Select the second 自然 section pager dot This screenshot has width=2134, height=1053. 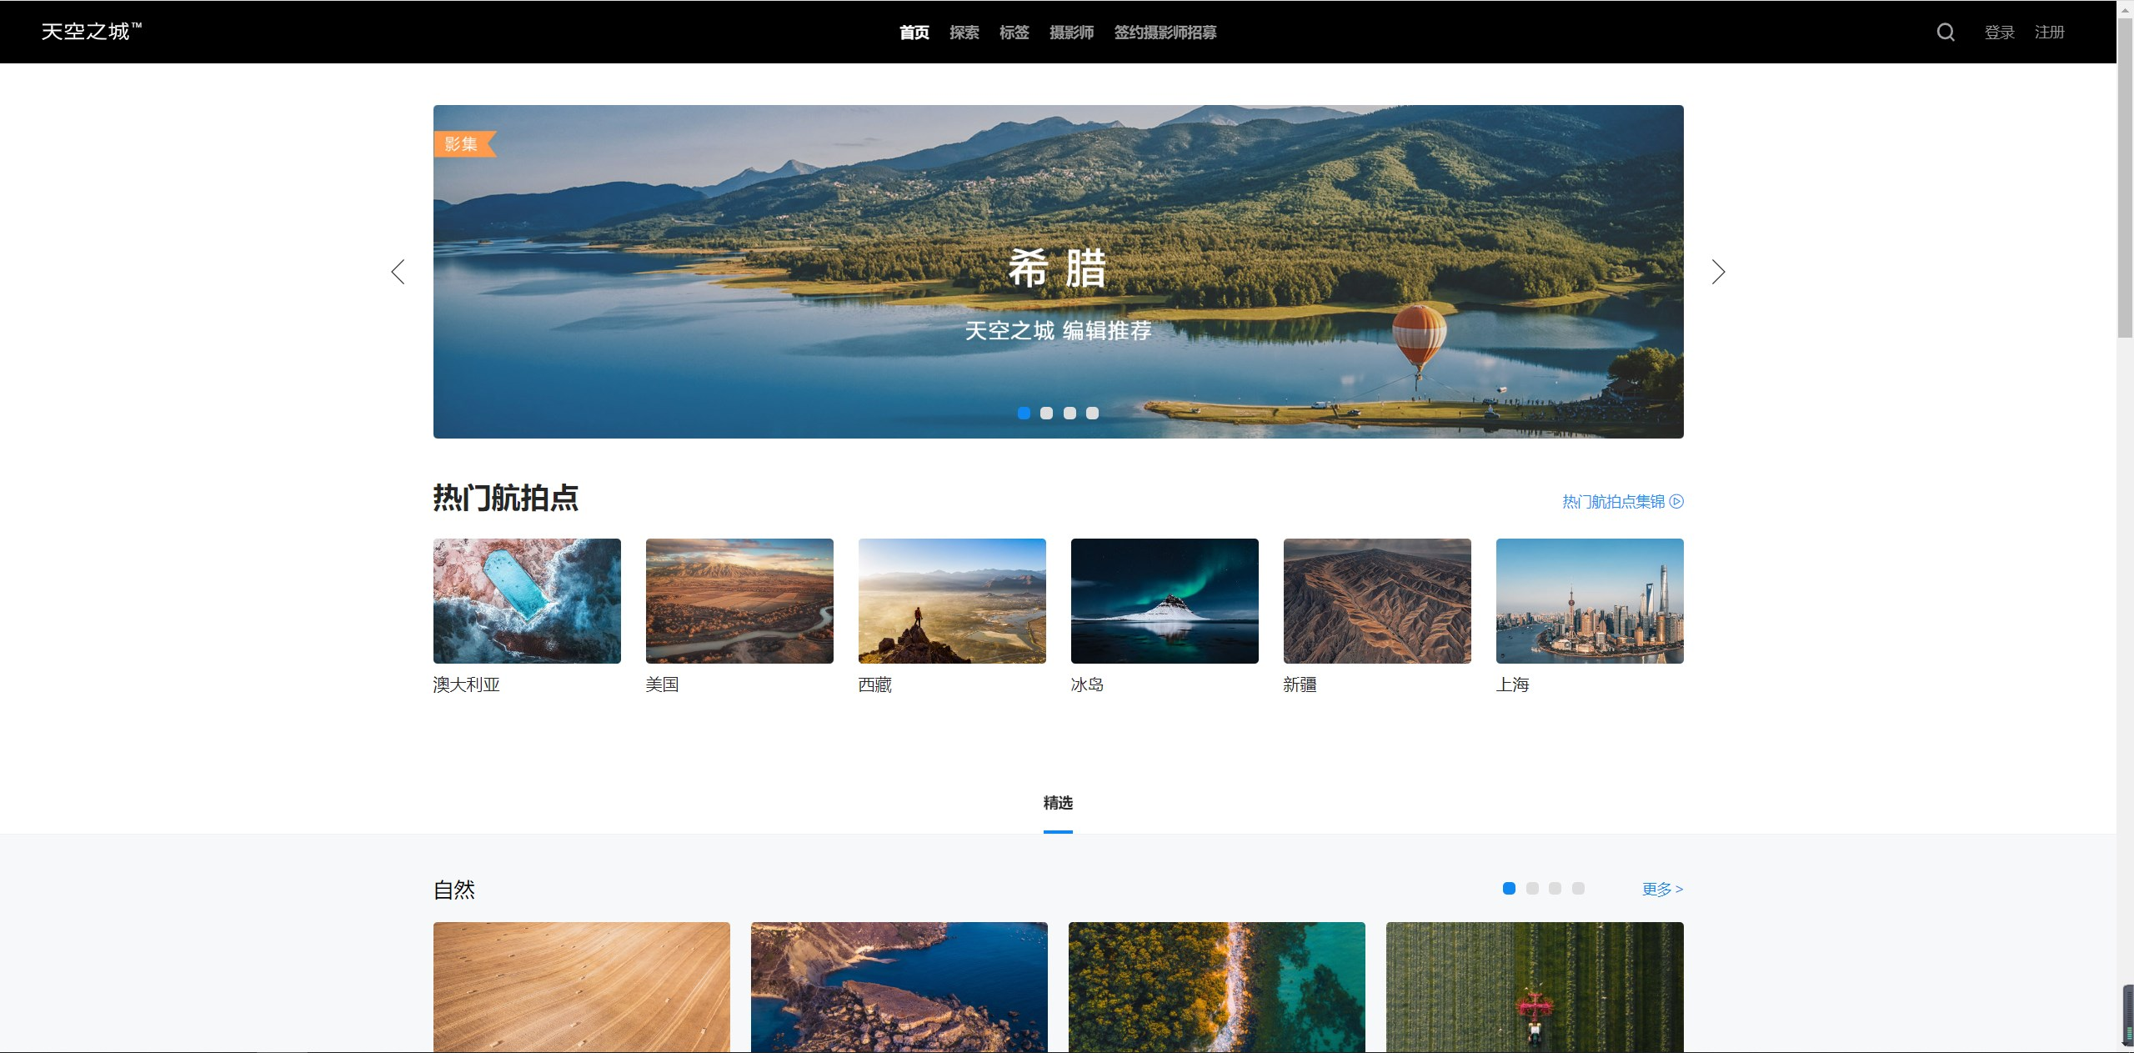[1531, 889]
